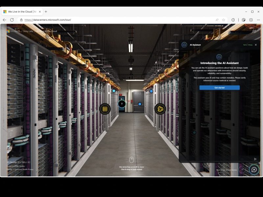Choose the MD quality option
The image size is (263, 197).
tap(24, 162)
